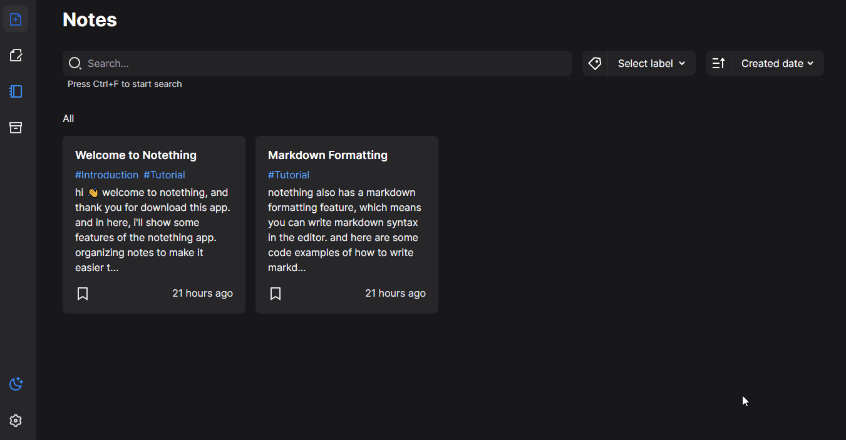This screenshot has width=846, height=440.
Task: Toggle sort order icon beside Created date
Action: pyautogui.click(x=718, y=63)
